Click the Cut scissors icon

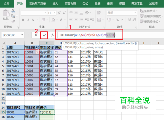click(x=13, y=11)
